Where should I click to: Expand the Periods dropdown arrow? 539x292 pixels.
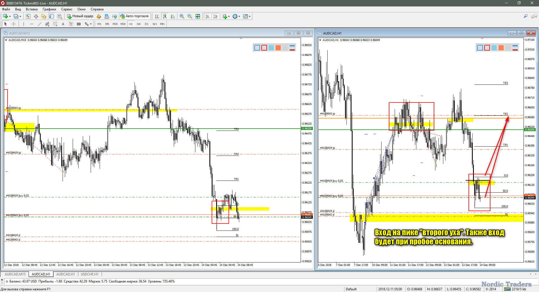pos(239,16)
